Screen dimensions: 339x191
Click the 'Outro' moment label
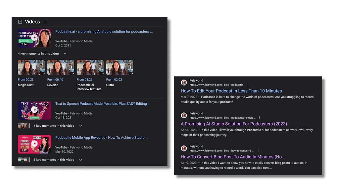coord(110,85)
